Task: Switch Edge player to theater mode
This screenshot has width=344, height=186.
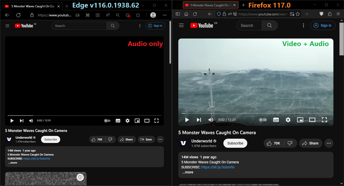Action: 147,121
